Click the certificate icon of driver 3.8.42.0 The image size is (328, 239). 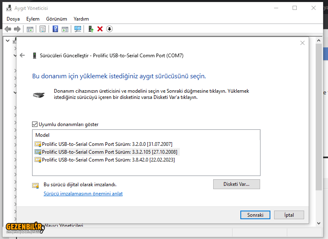38,160
